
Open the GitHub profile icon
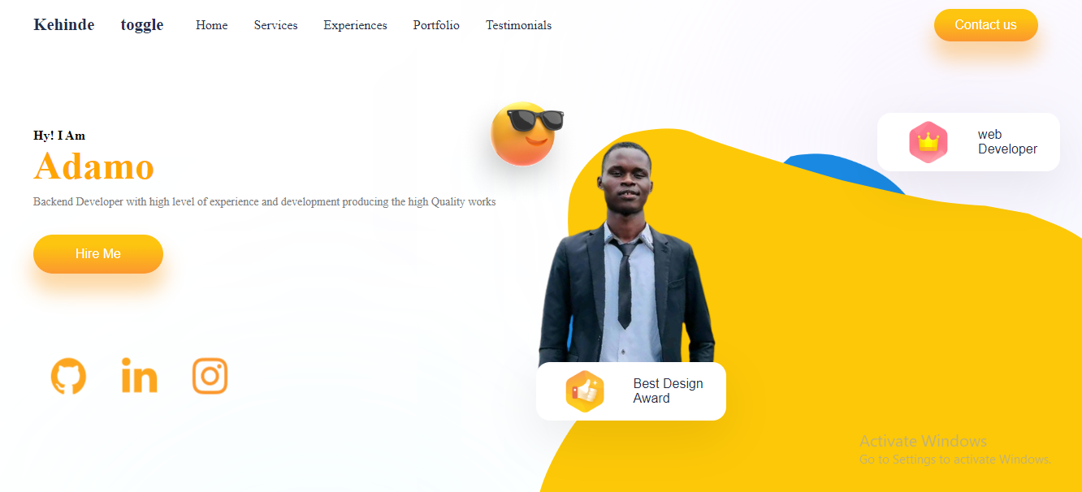68,377
